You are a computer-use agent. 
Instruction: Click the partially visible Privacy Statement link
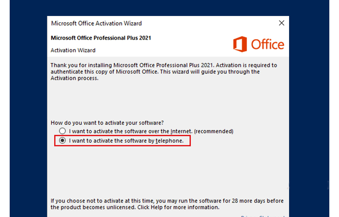[x=262, y=216]
